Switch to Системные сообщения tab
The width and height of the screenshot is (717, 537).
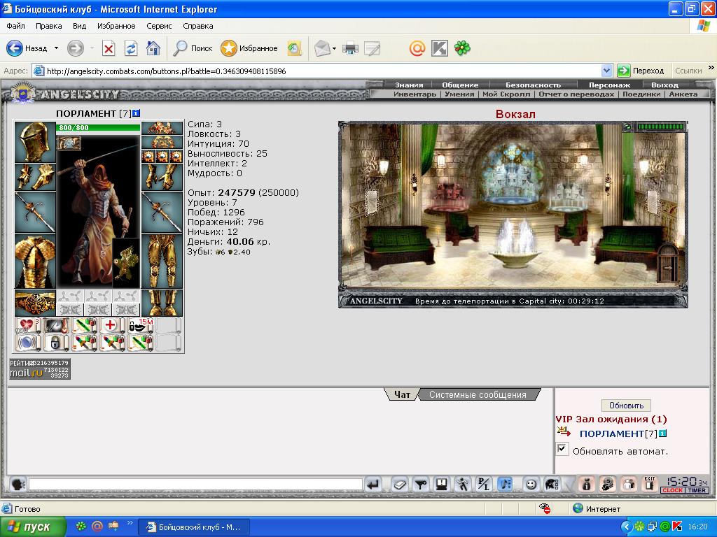coord(478,394)
